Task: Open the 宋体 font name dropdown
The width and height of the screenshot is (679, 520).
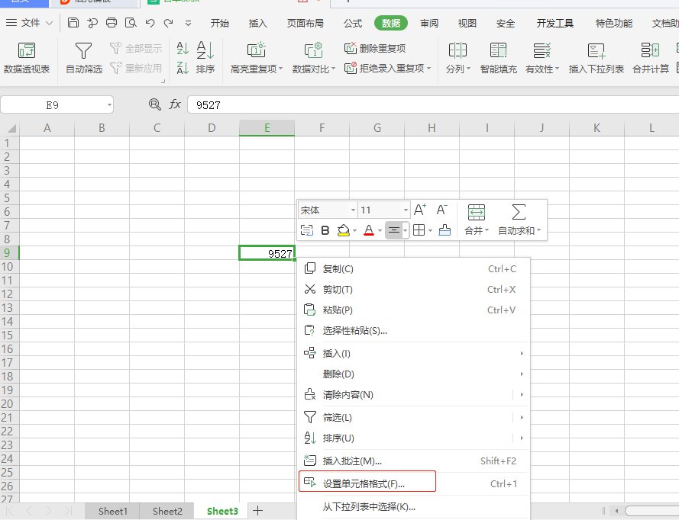Action: coord(353,210)
